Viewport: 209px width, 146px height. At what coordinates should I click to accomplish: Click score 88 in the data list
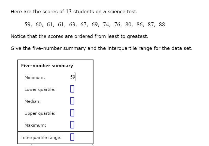click(162, 24)
